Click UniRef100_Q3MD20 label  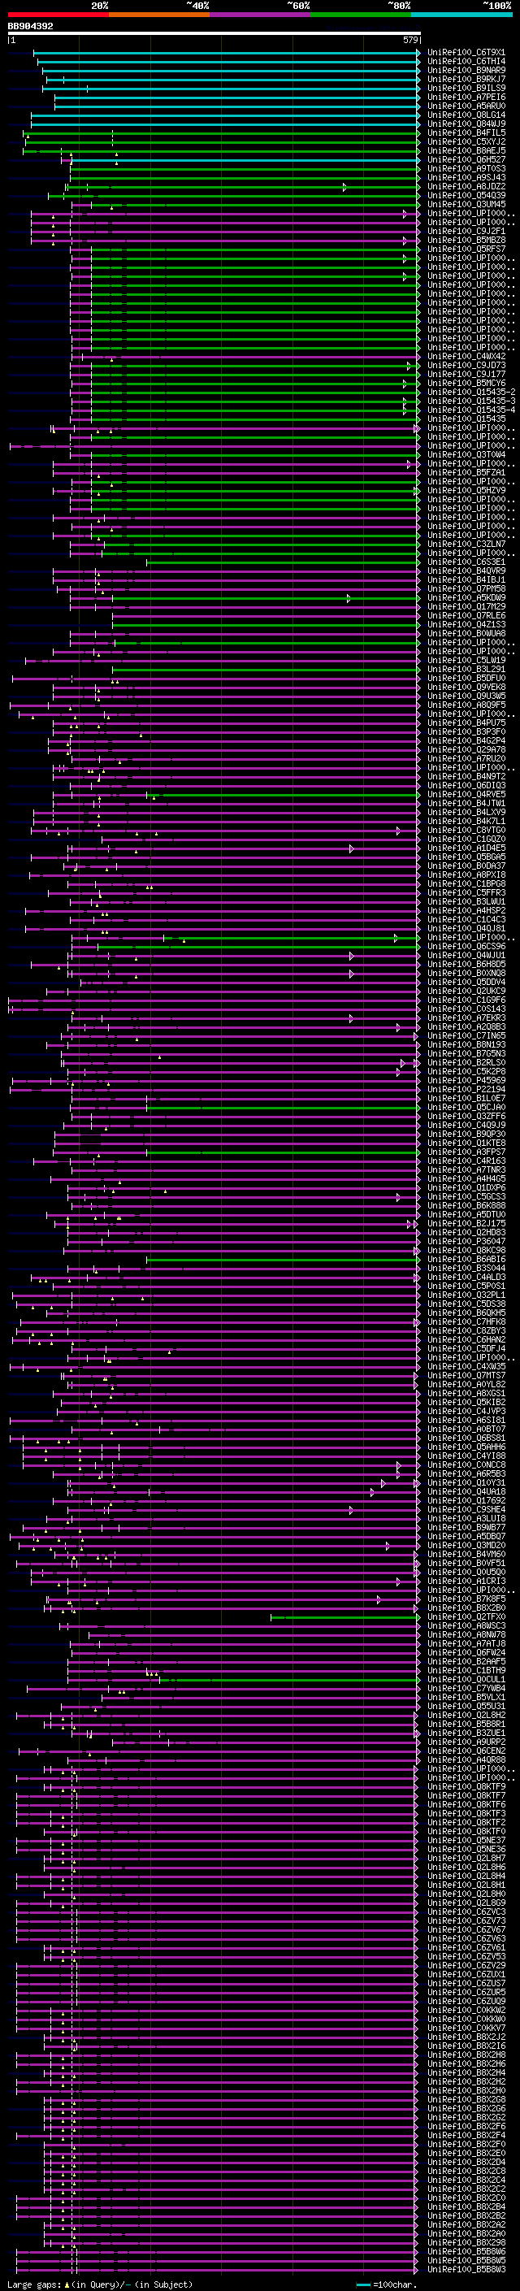click(466, 1545)
